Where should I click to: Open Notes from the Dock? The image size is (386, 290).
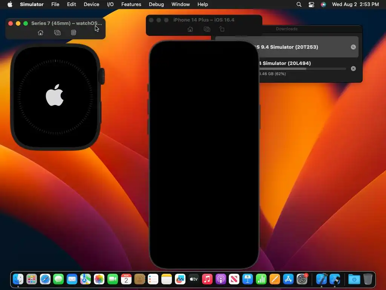click(x=167, y=279)
